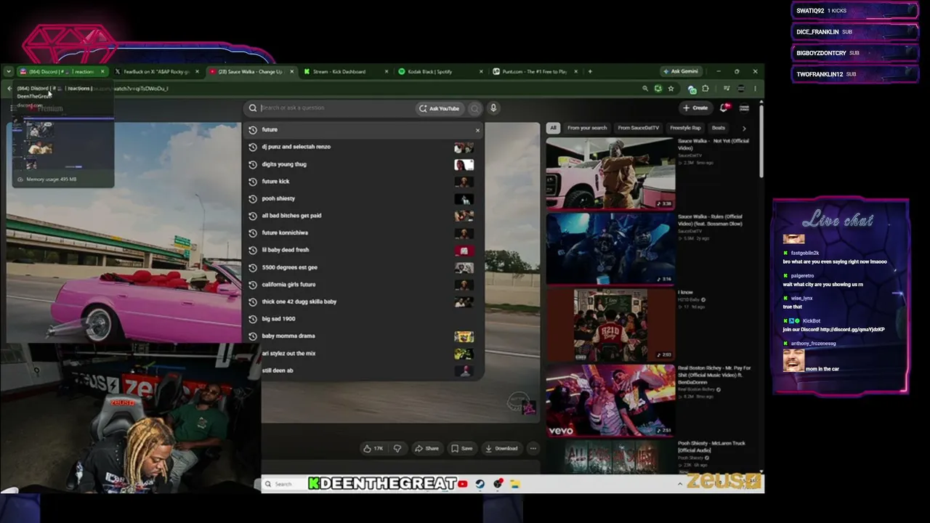
Task: Remove the 'future' search suggestion
Action: 477,130
